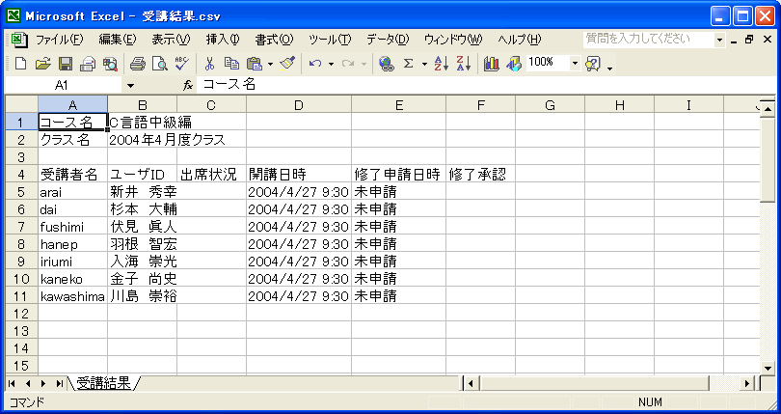The width and height of the screenshot is (781, 414).
Task: Open a file with the Open folder icon
Action: point(43,64)
